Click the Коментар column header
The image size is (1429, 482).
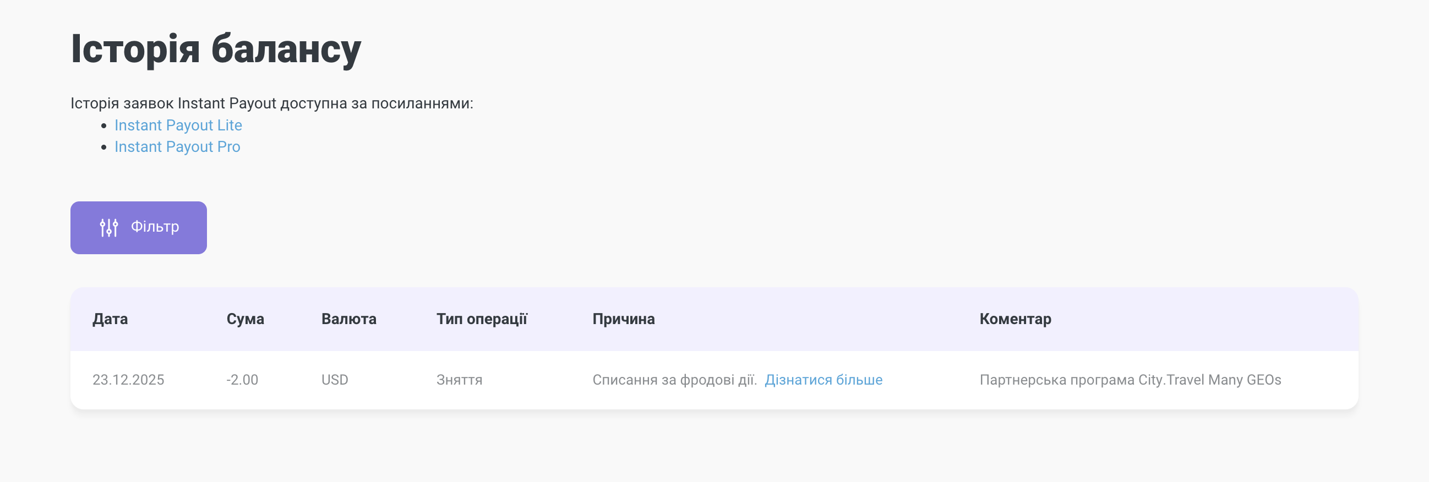click(1015, 319)
